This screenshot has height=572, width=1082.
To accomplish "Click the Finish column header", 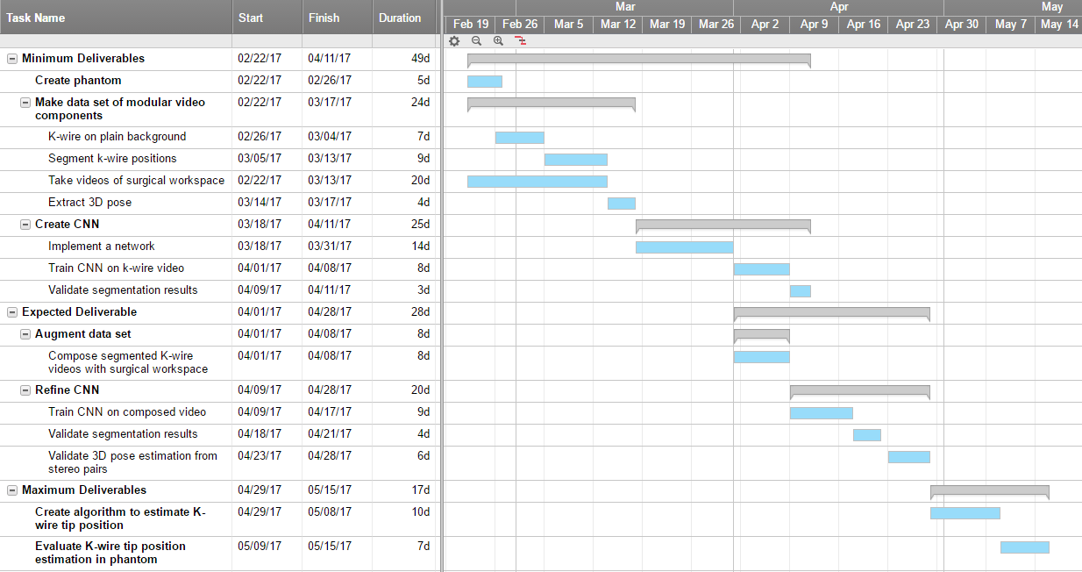I will [324, 18].
